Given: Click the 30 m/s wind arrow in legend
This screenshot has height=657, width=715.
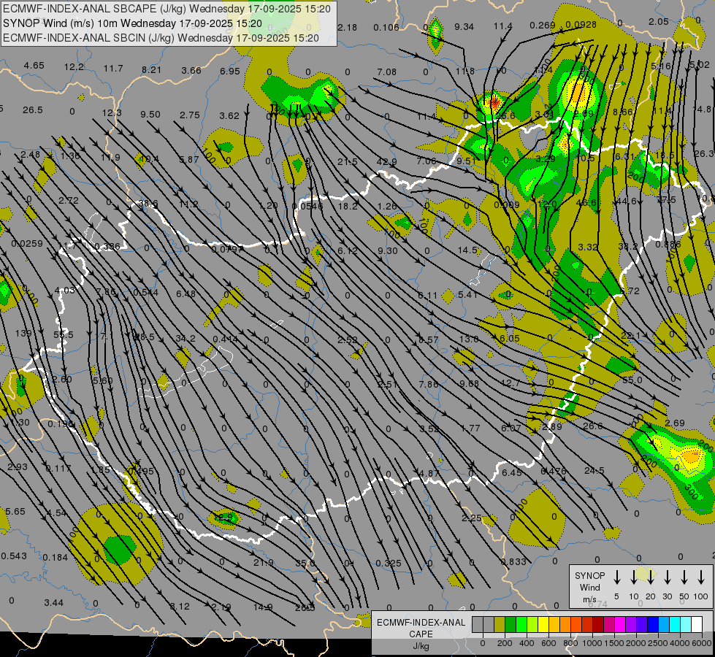Looking at the screenshot, I should pos(667,577).
